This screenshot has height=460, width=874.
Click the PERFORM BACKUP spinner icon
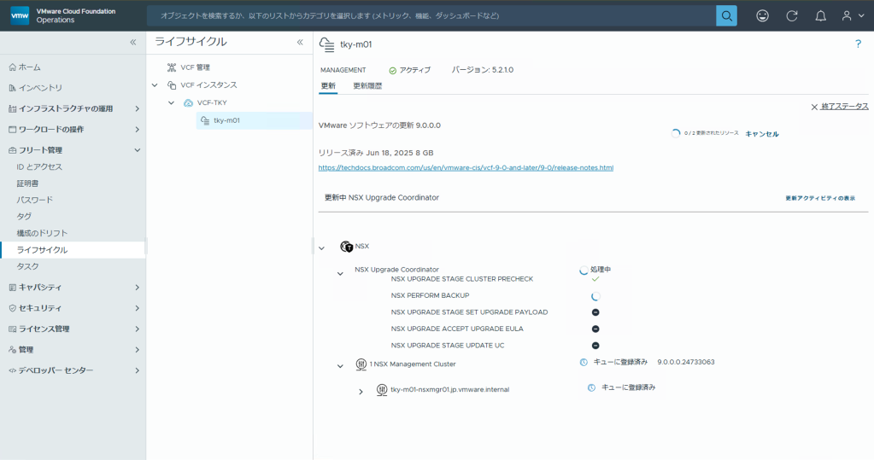point(595,296)
